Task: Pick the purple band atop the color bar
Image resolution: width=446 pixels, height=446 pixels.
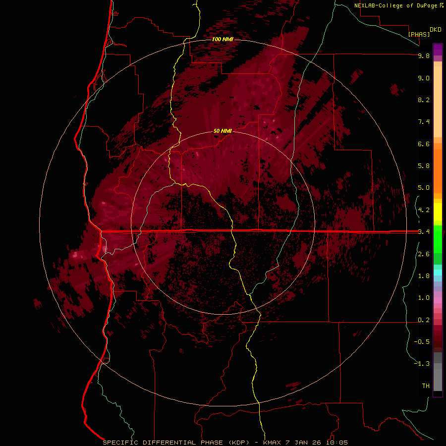Action: 438,50
